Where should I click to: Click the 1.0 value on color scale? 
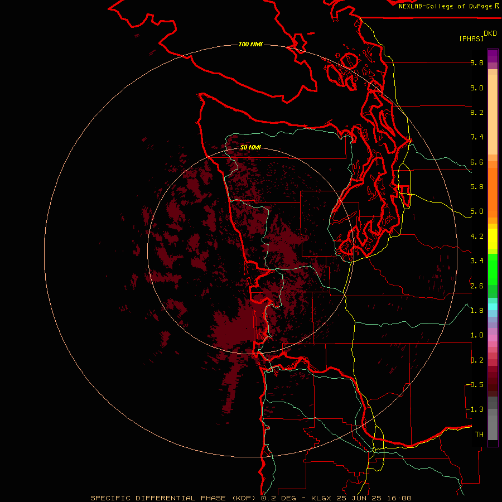(x=477, y=335)
